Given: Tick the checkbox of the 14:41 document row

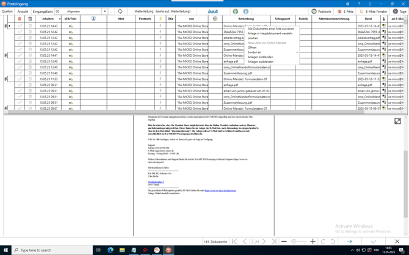Looking at the screenshot, I should pyautogui.click(x=20, y=56).
